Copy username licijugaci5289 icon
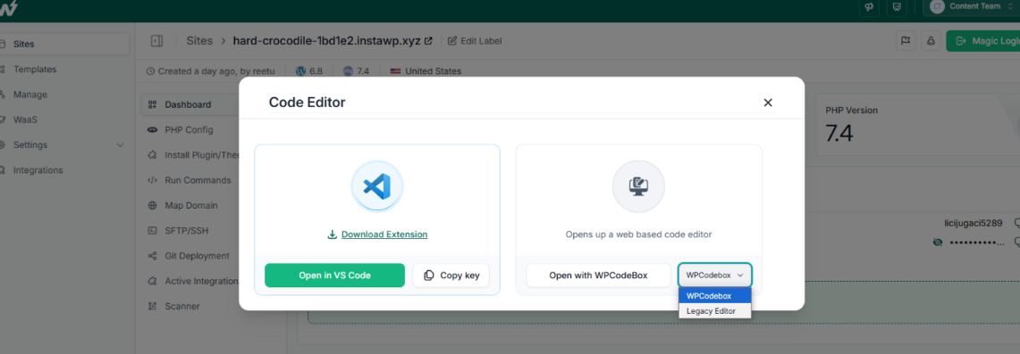The height and width of the screenshot is (354, 1020). [x=1016, y=223]
